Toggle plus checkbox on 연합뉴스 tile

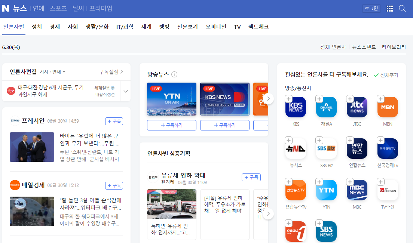[x=350, y=140]
